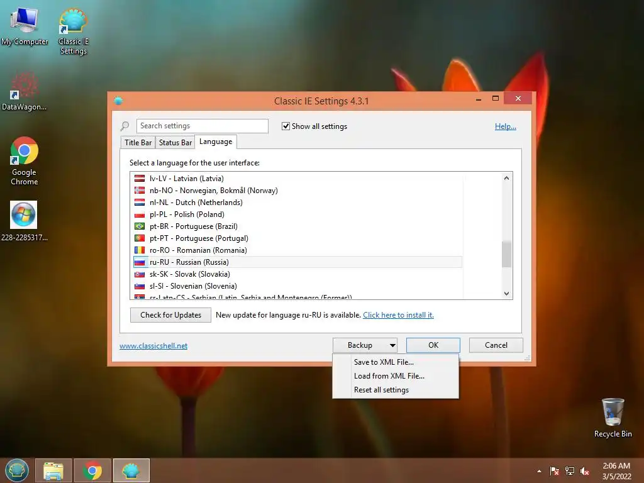Click the magnifier search icon

(x=125, y=126)
